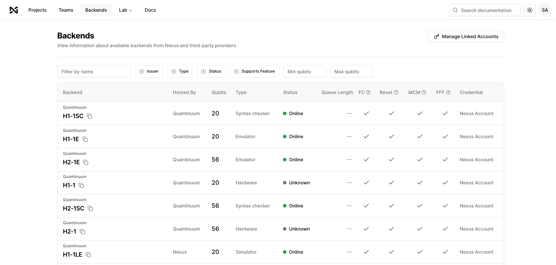
Task: Open the H1-1 backend details
Action: click(x=69, y=185)
